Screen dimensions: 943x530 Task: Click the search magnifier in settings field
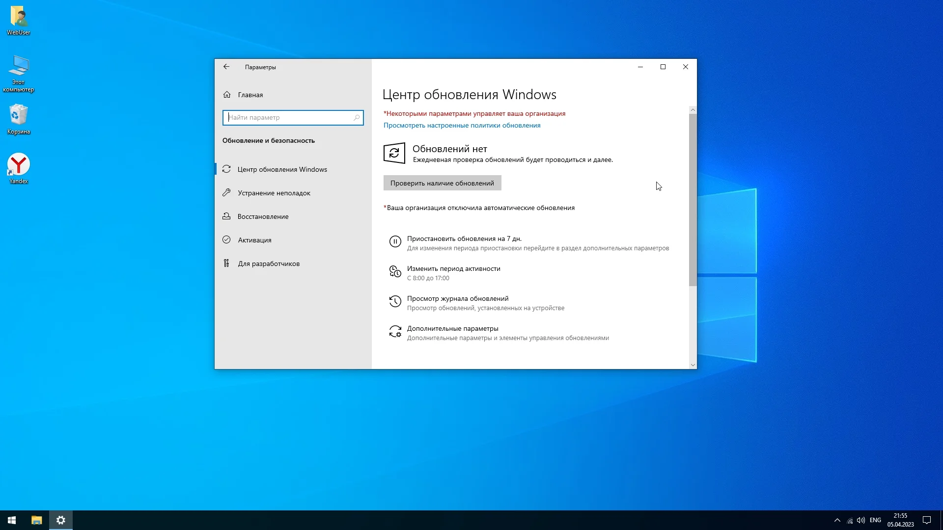[x=357, y=118]
